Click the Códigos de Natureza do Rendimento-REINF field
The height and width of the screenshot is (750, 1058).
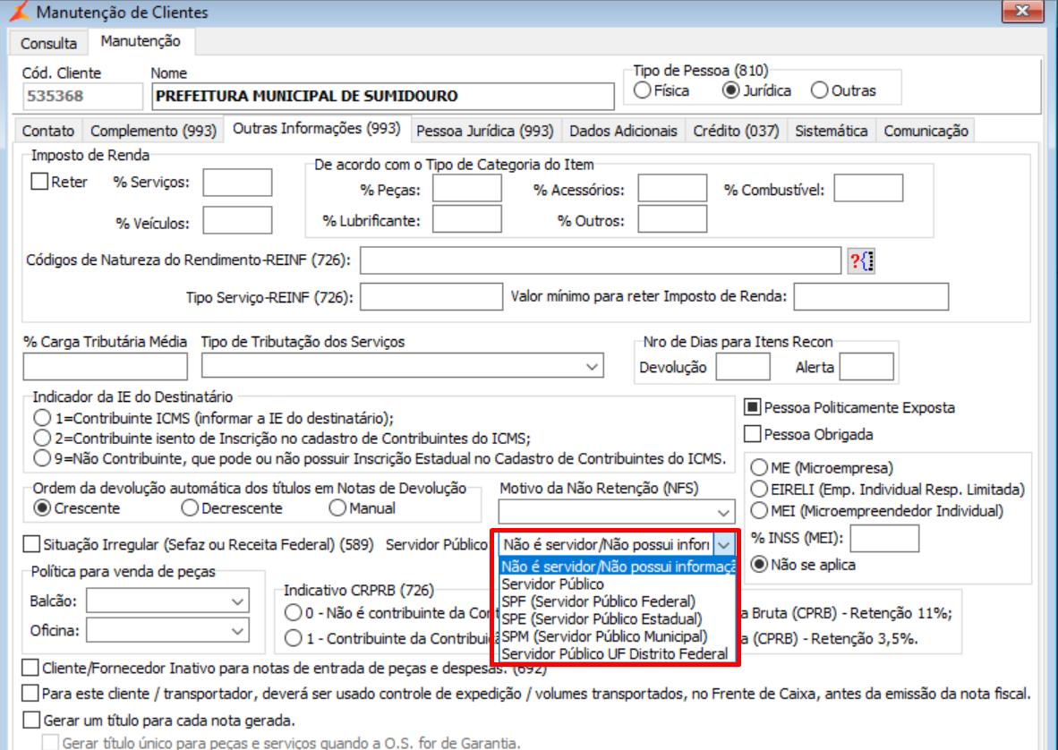click(601, 260)
